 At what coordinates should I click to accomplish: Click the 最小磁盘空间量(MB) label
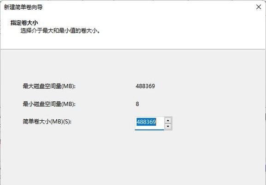[49, 104]
